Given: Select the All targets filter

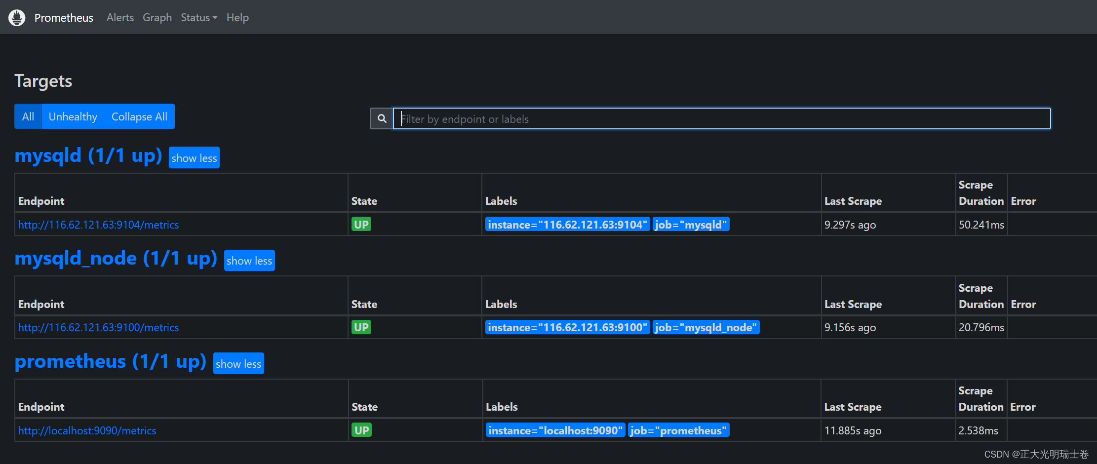Looking at the screenshot, I should (28, 116).
